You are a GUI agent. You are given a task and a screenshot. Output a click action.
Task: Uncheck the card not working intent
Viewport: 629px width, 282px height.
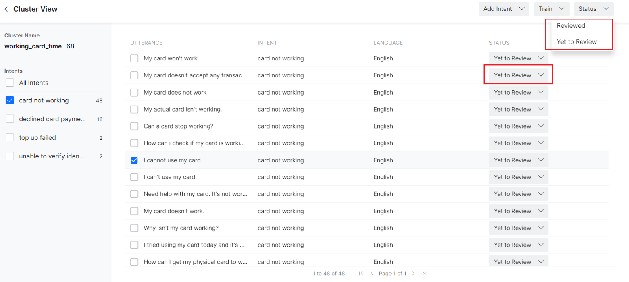click(10, 100)
